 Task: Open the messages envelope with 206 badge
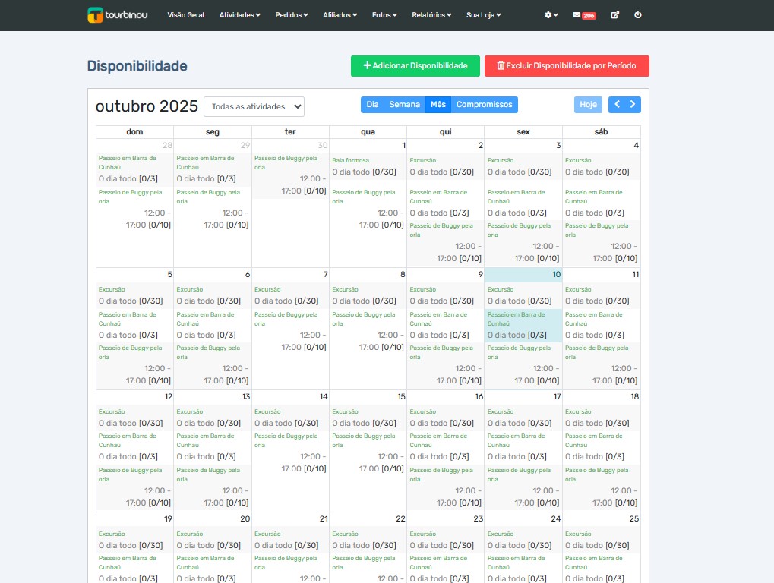tap(583, 15)
